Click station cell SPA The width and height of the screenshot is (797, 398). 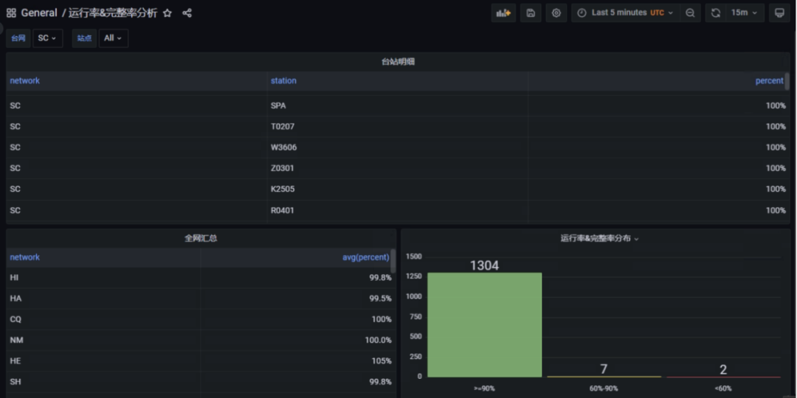(278, 106)
